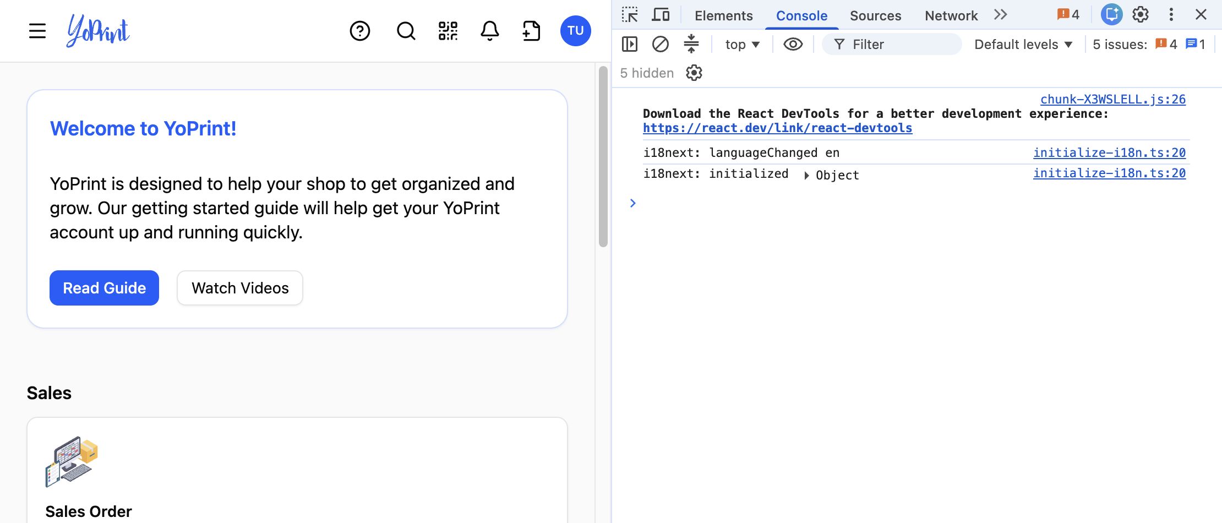This screenshot has width=1222, height=523.
Task: Click the 5 issues counter
Action: click(1149, 44)
